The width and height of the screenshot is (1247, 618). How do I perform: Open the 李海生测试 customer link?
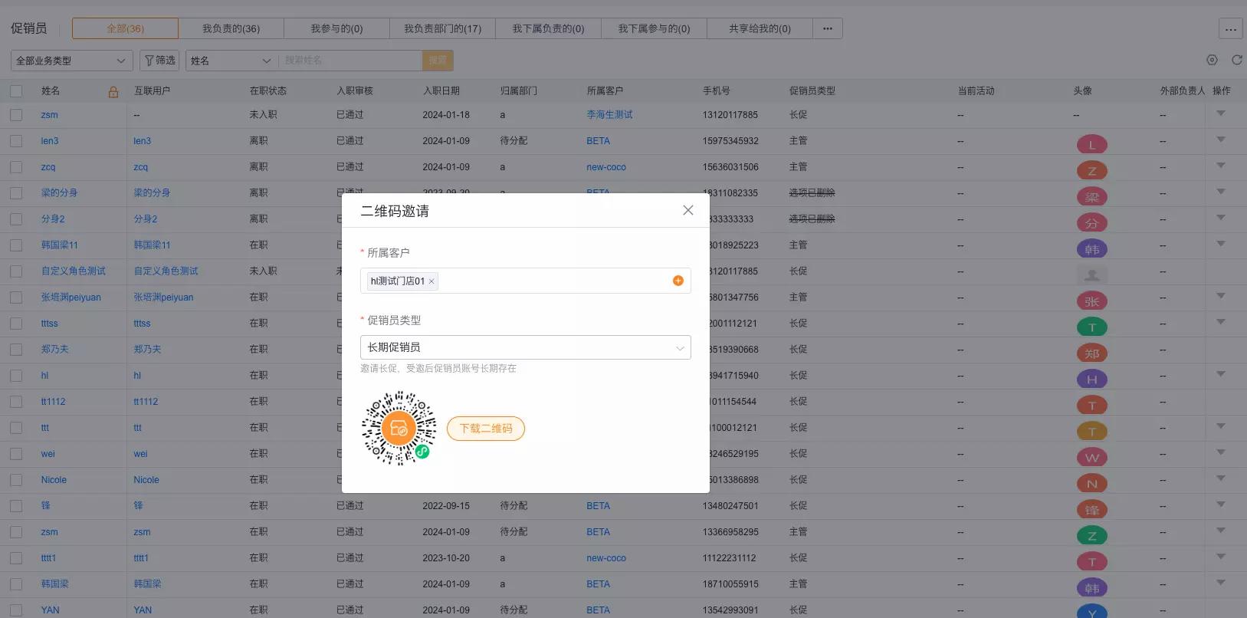tap(609, 115)
